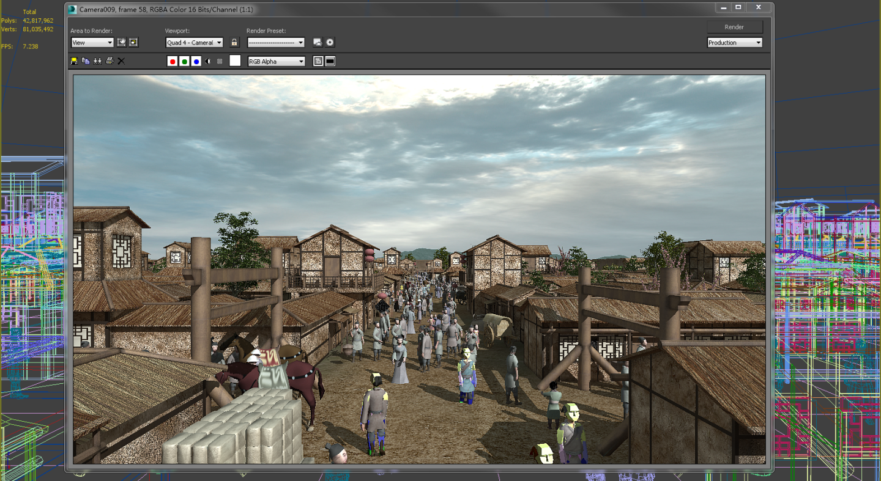
Task: Toggle the green channel display
Action: coord(184,61)
